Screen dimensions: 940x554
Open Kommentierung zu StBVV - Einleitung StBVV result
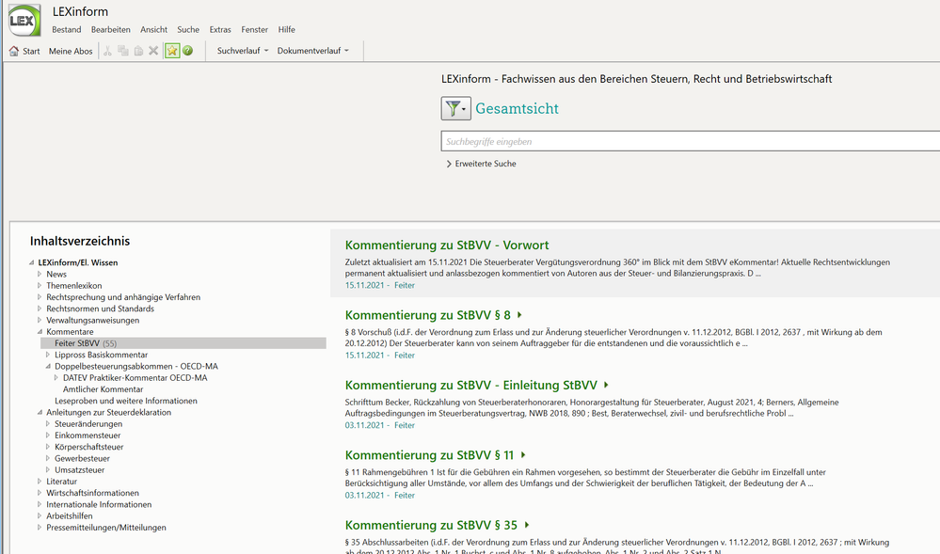click(471, 385)
